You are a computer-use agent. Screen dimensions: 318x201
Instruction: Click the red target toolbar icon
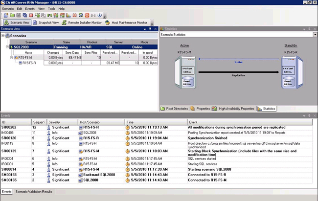click(x=87, y=15)
